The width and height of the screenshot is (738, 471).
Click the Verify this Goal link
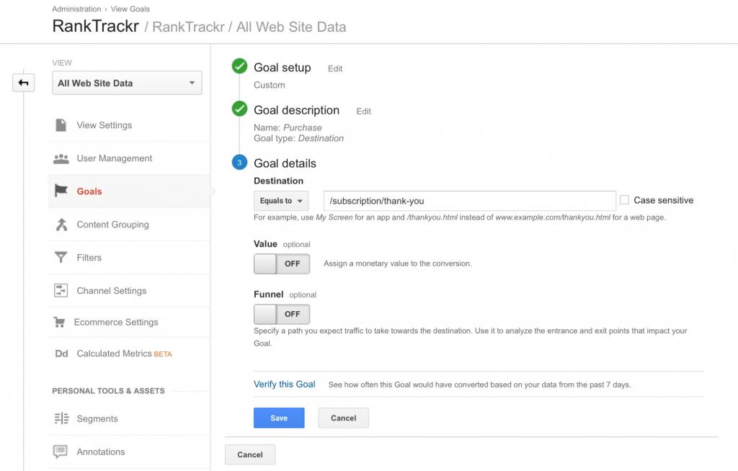[285, 385]
